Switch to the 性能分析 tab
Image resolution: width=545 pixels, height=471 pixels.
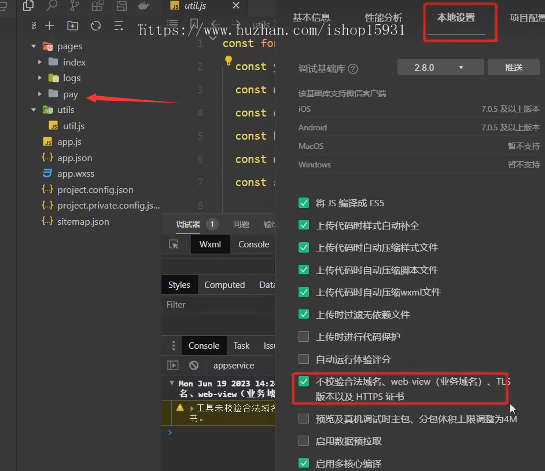pyautogui.click(x=384, y=18)
